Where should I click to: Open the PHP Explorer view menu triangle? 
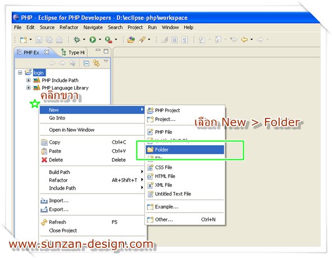[106, 62]
